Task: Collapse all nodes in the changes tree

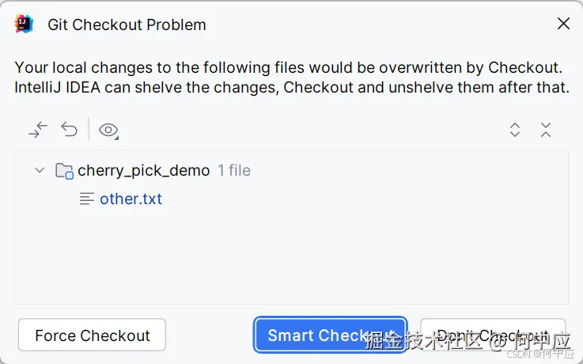Action: [x=546, y=131]
